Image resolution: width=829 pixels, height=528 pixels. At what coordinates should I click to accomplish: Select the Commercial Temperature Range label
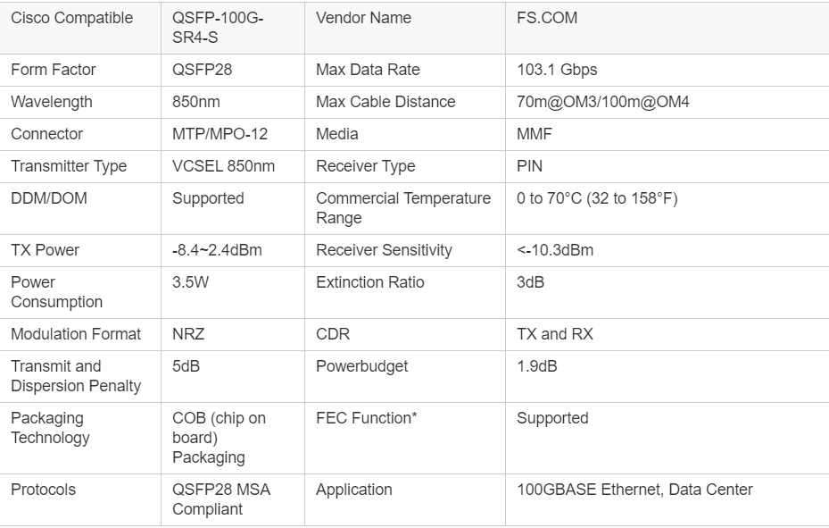402,208
